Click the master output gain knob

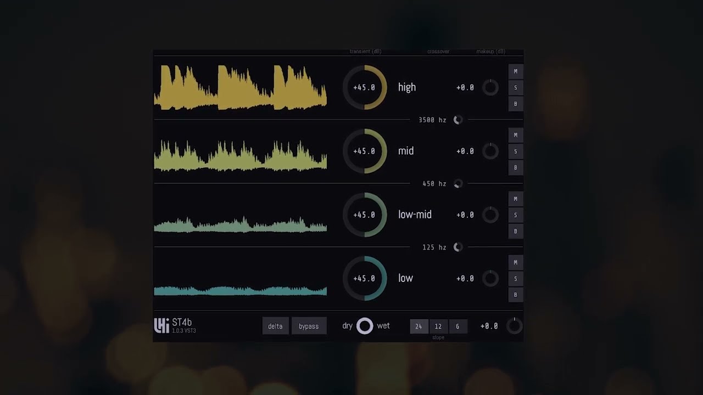point(514,326)
